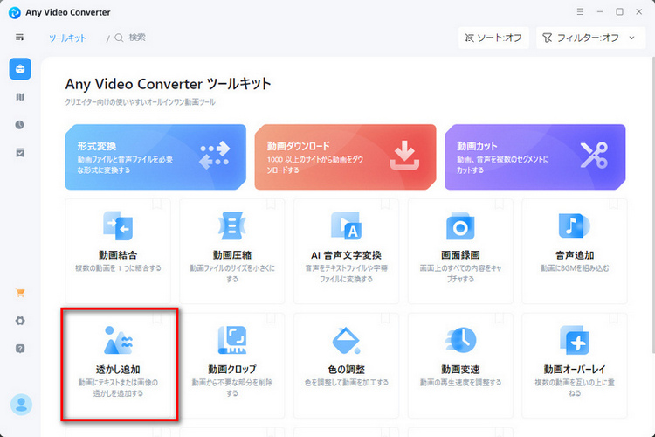655x437 pixels.
Task: Click the 動画オーバーレイ title text
Action: 575,370
